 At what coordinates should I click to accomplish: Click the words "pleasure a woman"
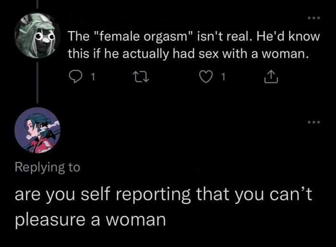click(x=90, y=219)
